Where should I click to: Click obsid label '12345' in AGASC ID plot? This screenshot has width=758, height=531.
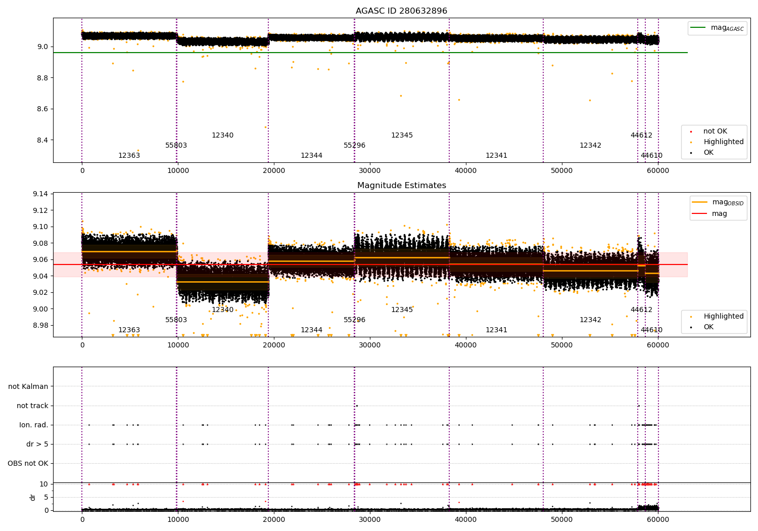coord(402,136)
